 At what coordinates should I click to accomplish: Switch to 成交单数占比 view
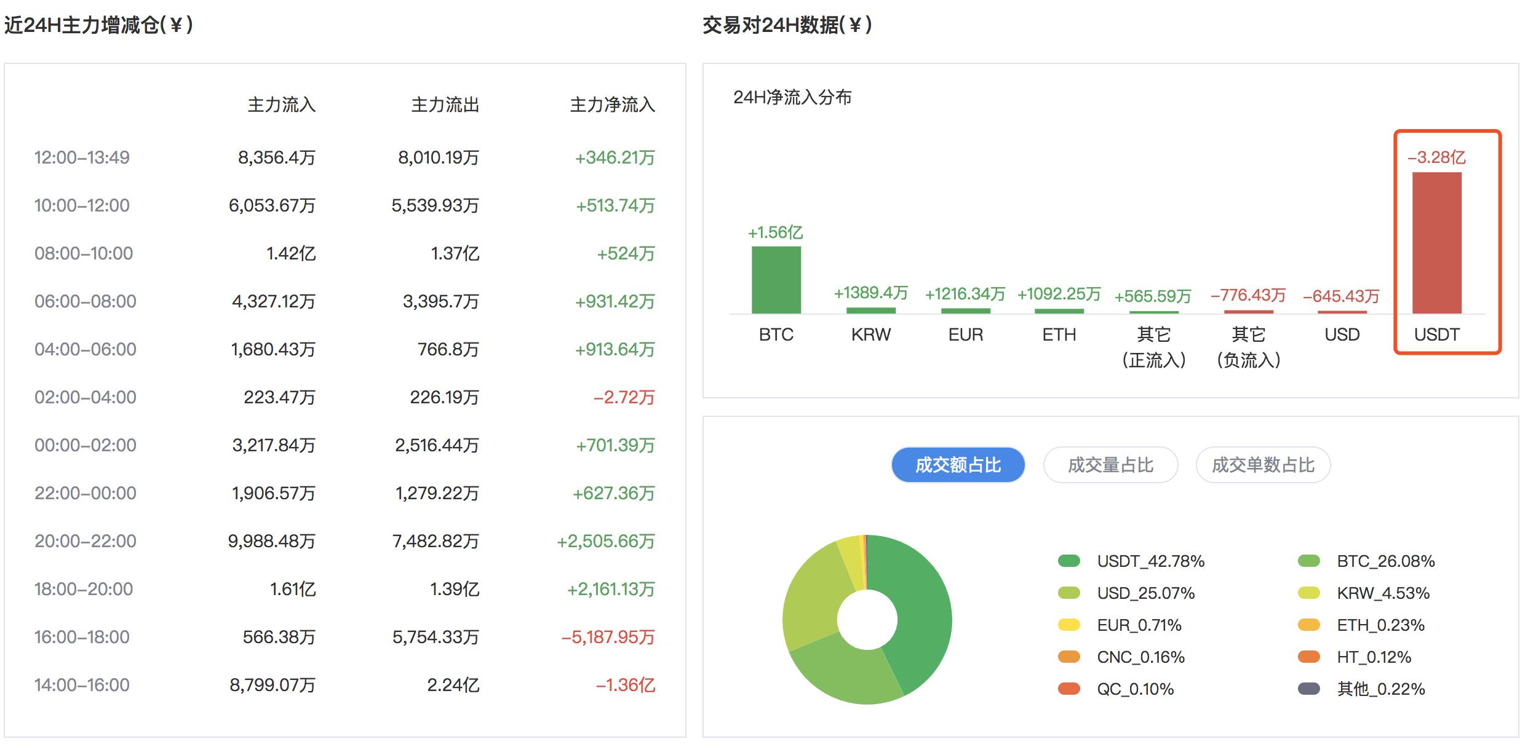click(1262, 465)
